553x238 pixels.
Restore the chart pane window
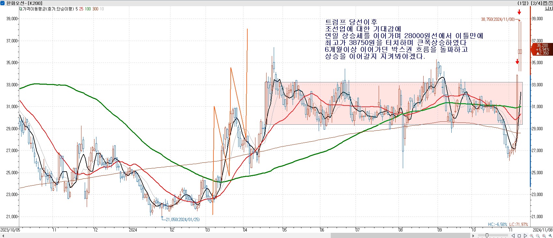pos(545,3)
